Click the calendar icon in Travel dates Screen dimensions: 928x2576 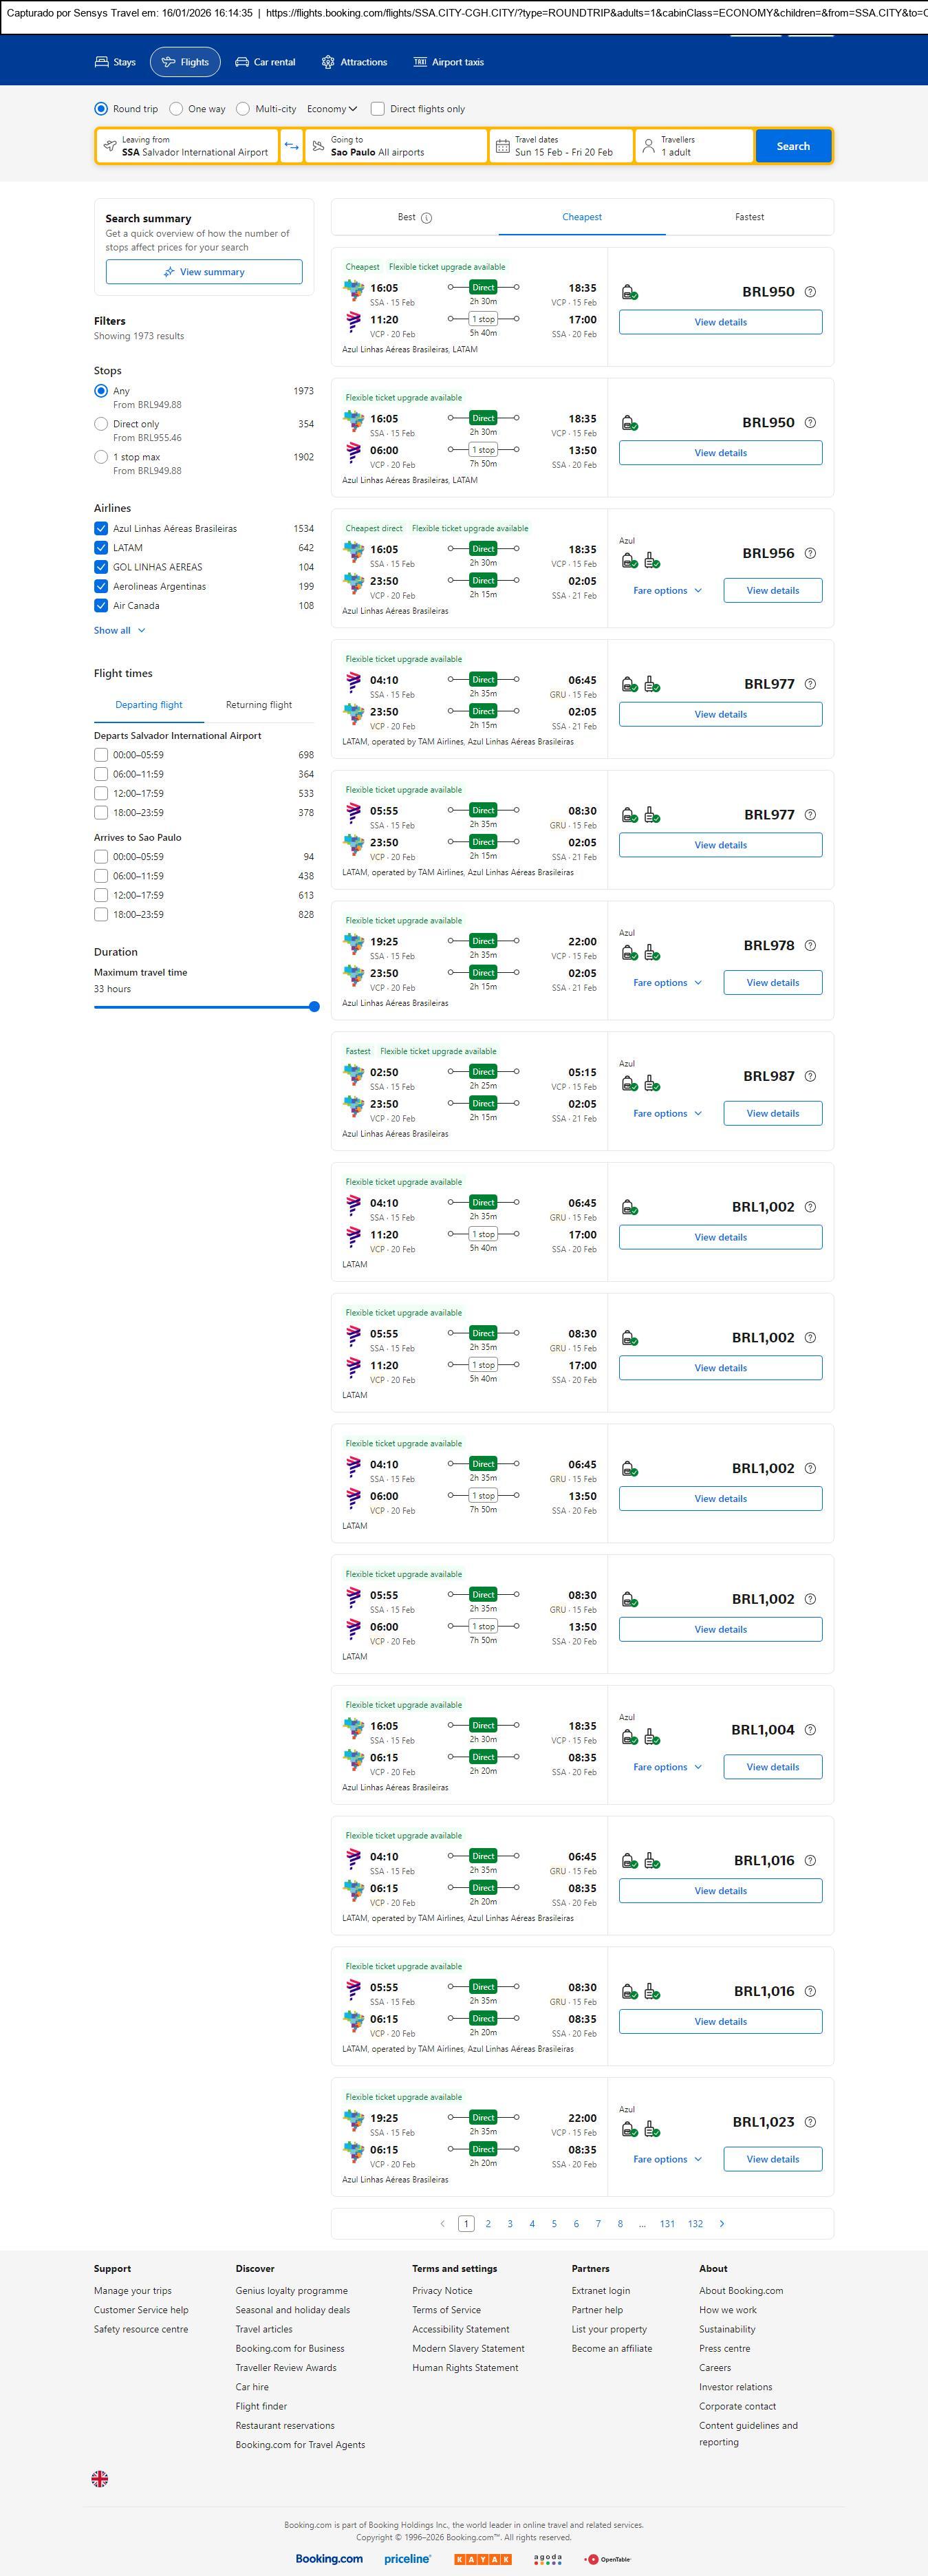point(503,146)
